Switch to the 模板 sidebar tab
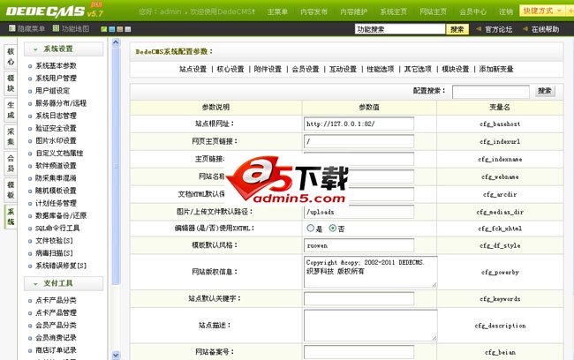Screen dimensions: 574x360 click(11, 191)
